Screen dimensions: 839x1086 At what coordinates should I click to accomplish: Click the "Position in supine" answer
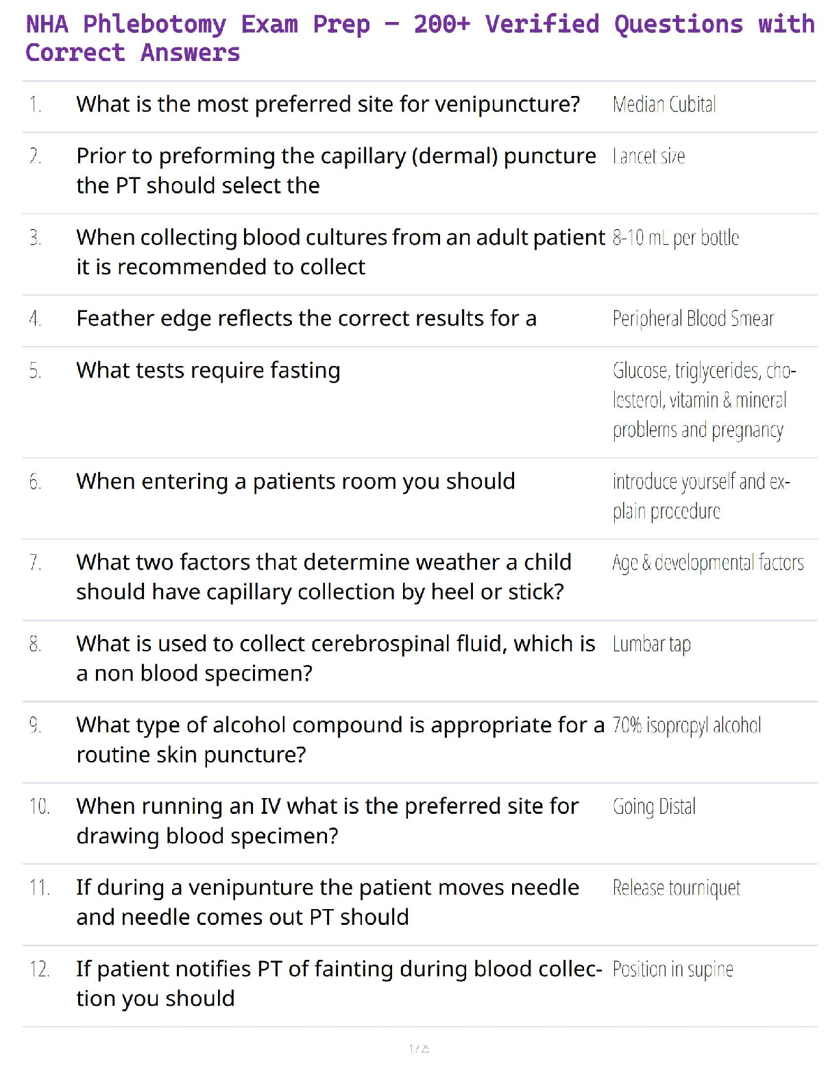672,969
